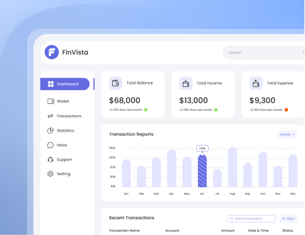Image resolution: width=305 pixels, height=235 pixels.
Task: Click the Statistics pie chart icon
Action: (x=50, y=130)
